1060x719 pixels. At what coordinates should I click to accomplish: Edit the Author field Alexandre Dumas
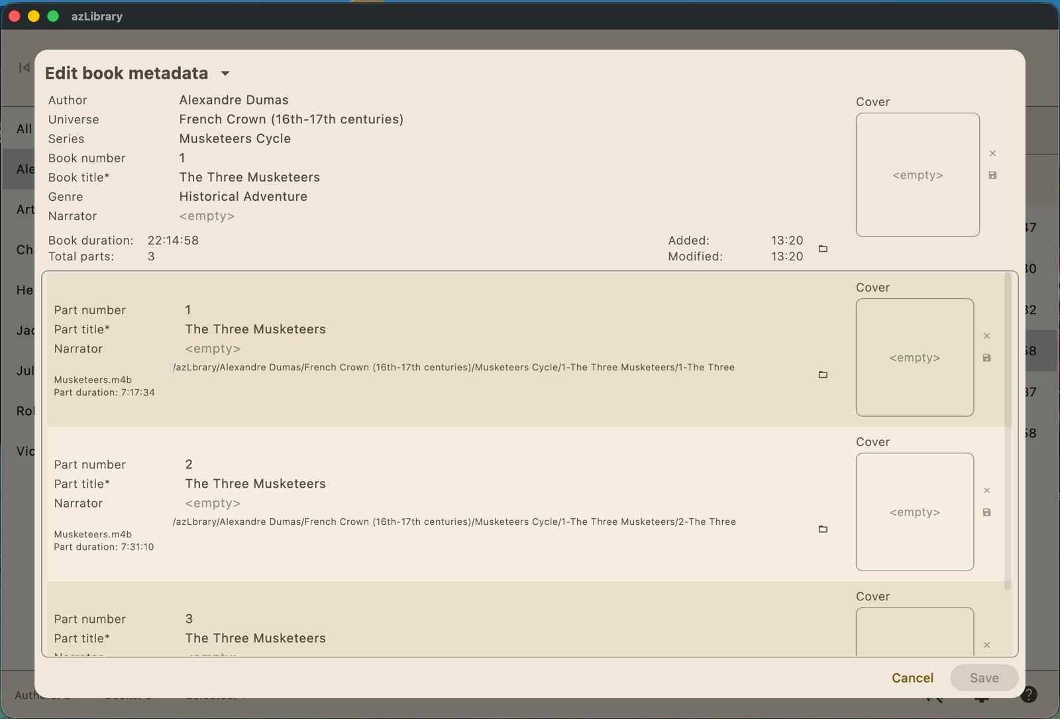pyautogui.click(x=234, y=100)
